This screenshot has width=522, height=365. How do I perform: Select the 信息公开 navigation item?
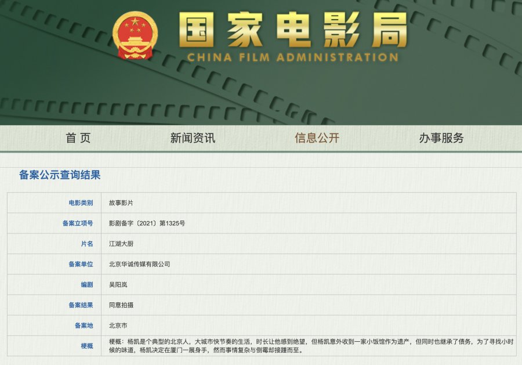point(317,138)
